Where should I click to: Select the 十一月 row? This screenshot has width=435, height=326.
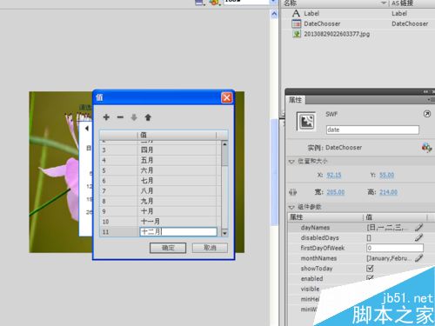160,222
